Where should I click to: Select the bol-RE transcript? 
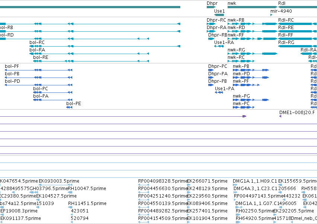click(x=91, y=61)
